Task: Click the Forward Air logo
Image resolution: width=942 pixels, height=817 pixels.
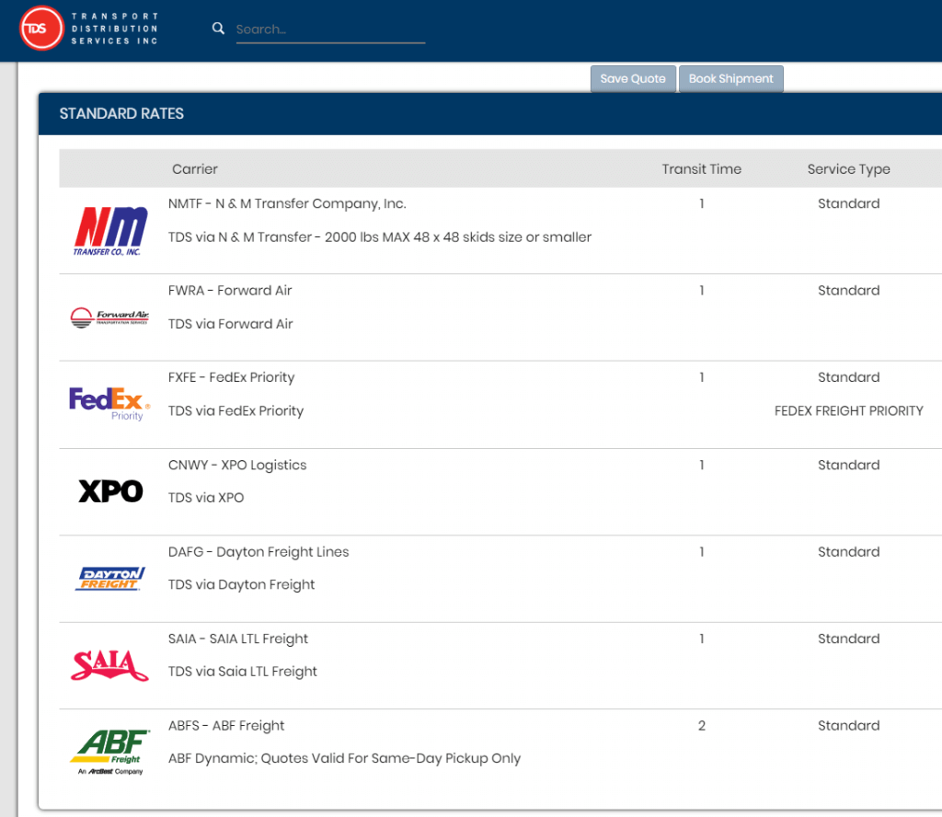Action: pyautogui.click(x=110, y=317)
